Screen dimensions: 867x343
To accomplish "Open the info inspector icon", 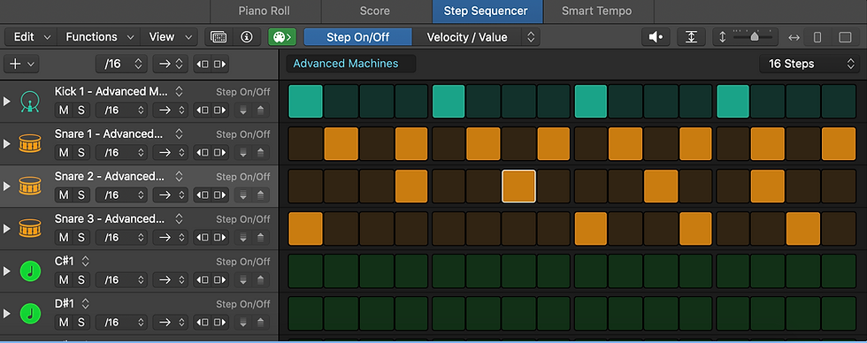I will (x=247, y=37).
